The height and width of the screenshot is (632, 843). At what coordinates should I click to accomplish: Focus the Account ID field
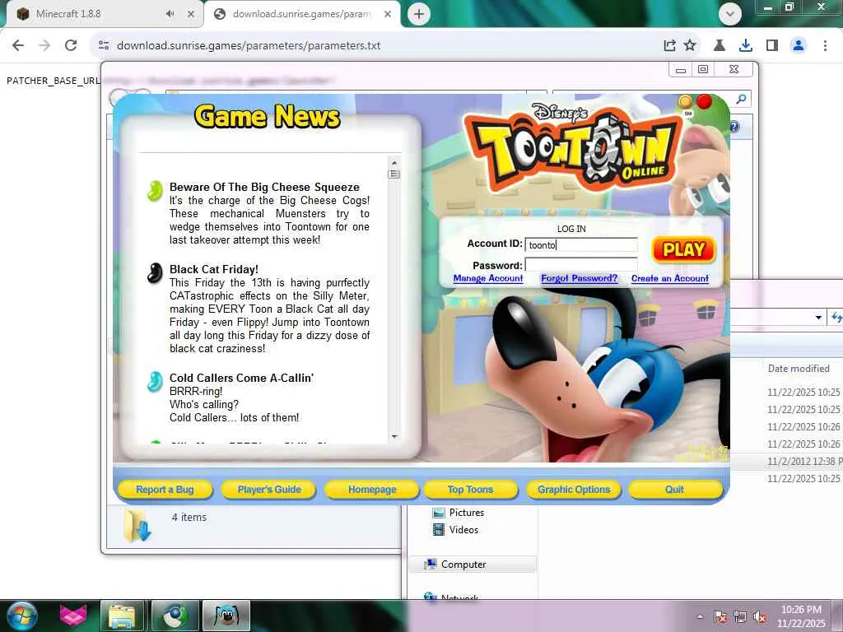coord(581,245)
